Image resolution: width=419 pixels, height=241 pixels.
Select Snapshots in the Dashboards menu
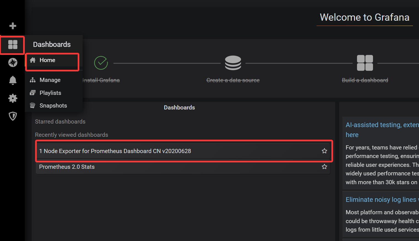(54, 105)
